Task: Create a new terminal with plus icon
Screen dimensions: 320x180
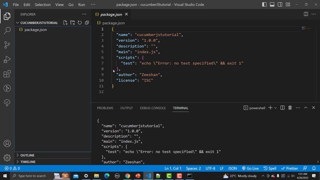Action: [270, 108]
